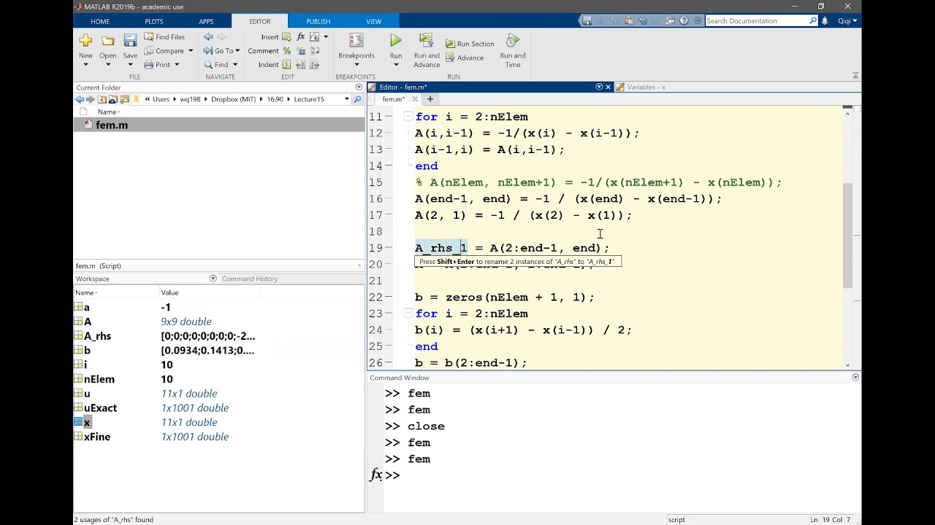Viewport: 935px width, 525px height.
Task: Collapse the for loop at line 23
Action: click(x=408, y=314)
